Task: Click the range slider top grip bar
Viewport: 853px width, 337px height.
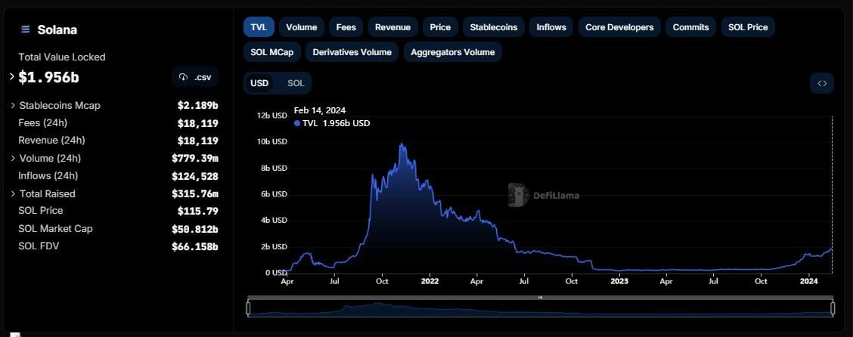Action: (540, 297)
